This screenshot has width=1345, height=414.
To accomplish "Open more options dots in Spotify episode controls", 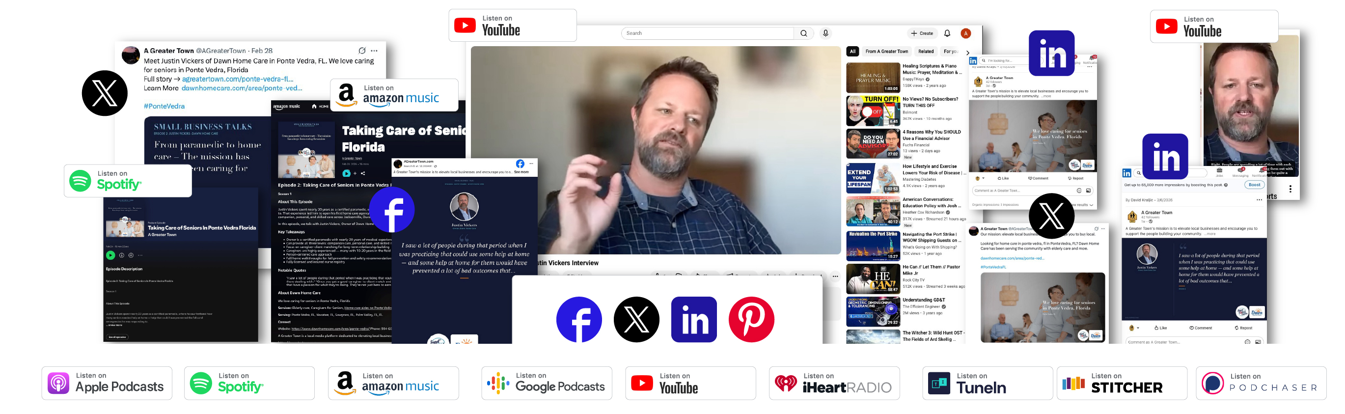I will point(140,255).
